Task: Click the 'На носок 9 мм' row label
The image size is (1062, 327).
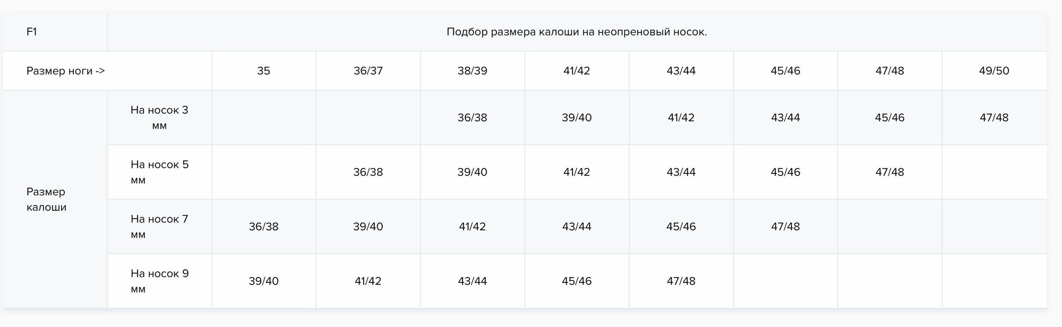Action: [159, 281]
